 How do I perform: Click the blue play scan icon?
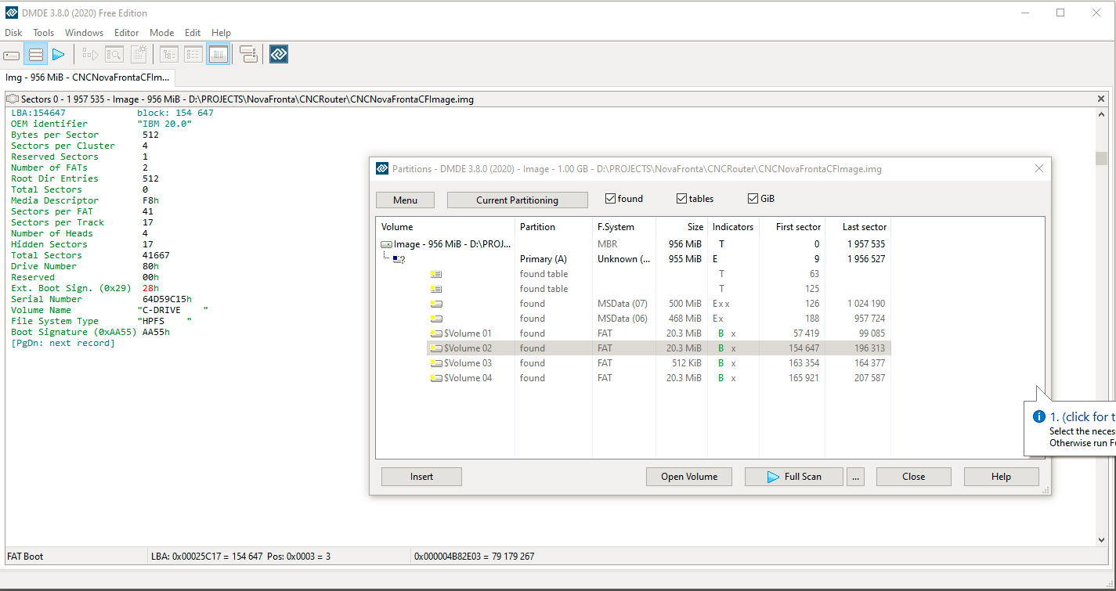(59, 55)
